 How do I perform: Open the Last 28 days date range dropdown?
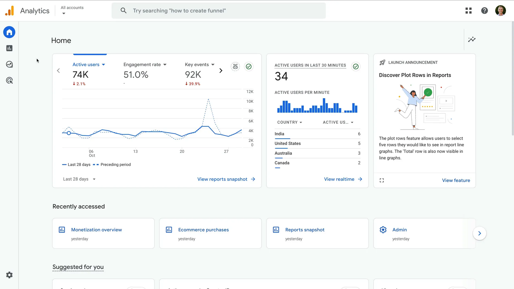(x=79, y=179)
